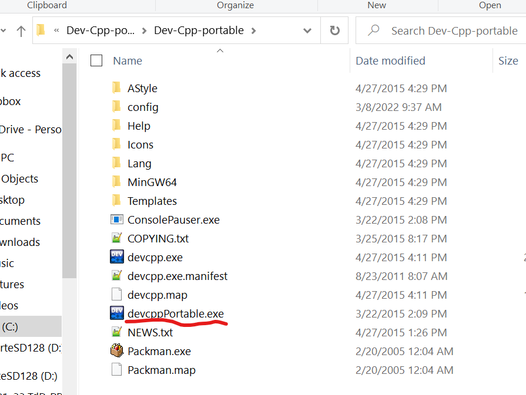Sort files by Name column header
This screenshot has width=526, height=395.
point(128,60)
